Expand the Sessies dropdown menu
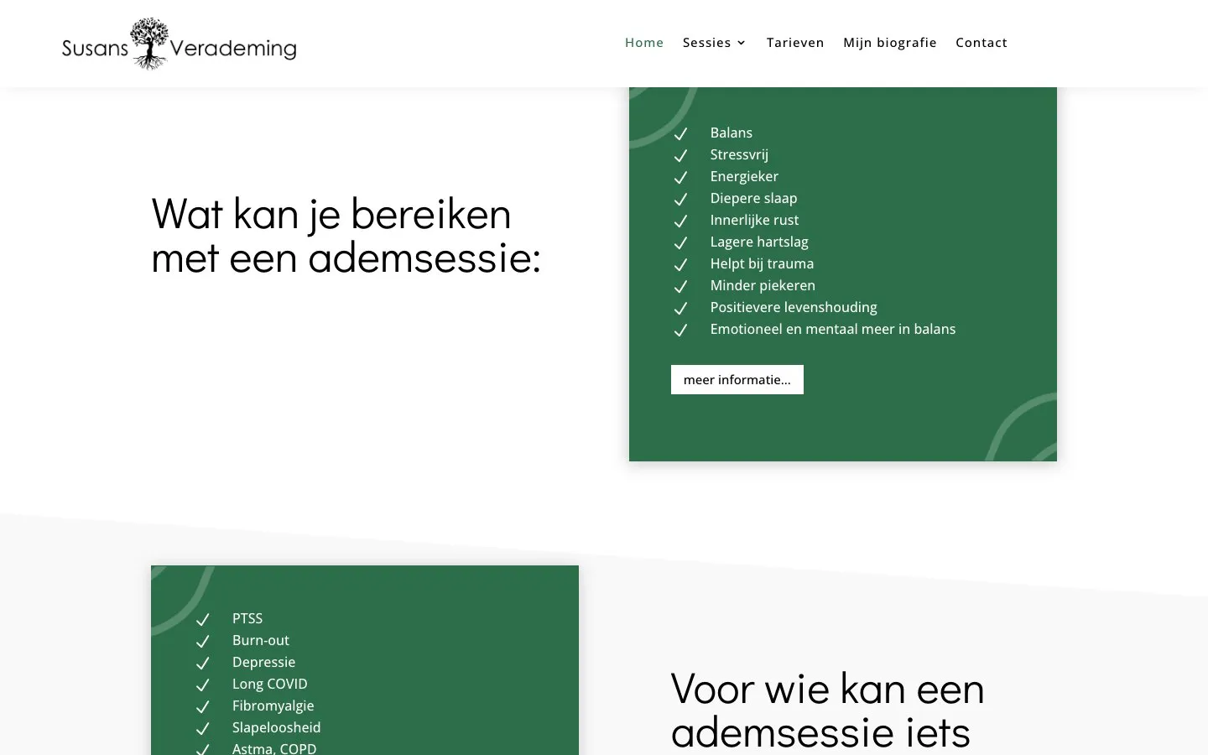Viewport: 1208px width, 755px height. pyautogui.click(x=714, y=43)
